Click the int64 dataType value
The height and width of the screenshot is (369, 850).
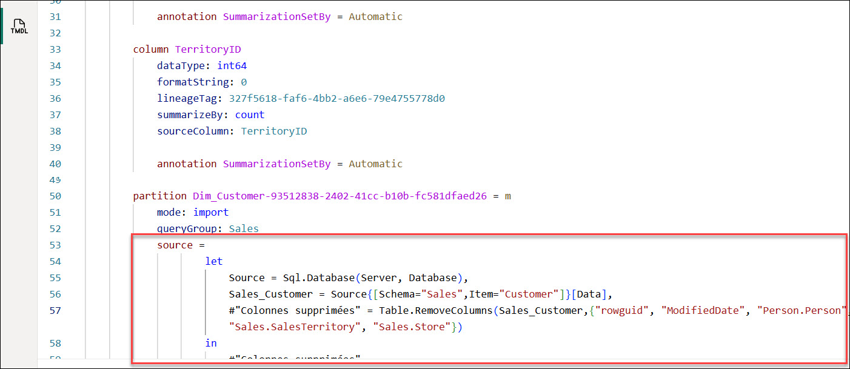point(232,65)
